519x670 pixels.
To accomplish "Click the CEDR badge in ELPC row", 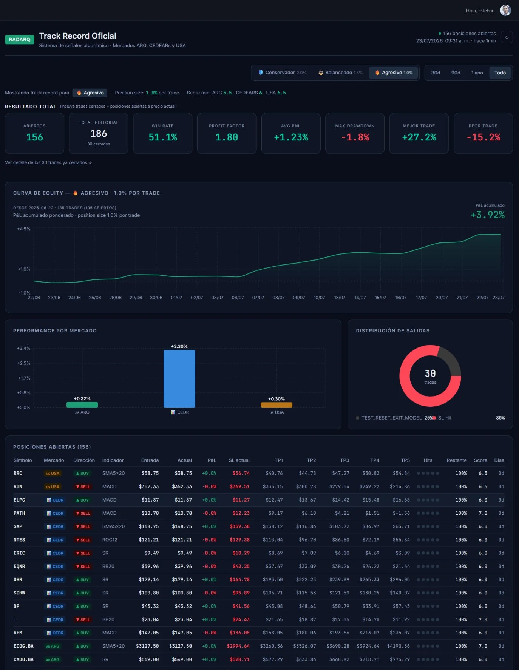I will pyautogui.click(x=55, y=500).
